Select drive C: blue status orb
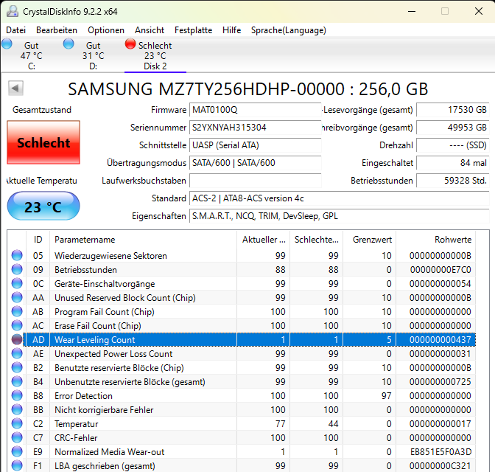This screenshot has width=495, height=472. pyautogui.click(x=7, y=44)
